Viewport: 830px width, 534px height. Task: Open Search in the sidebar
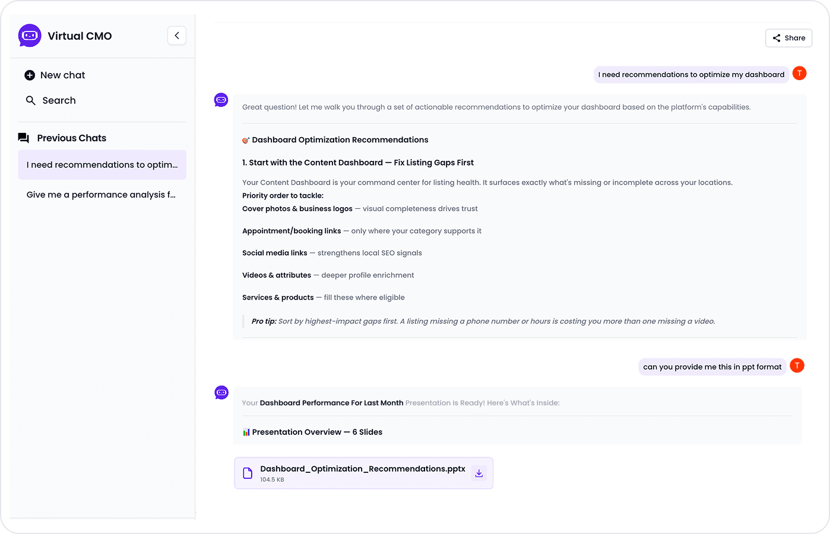(51, 101)
